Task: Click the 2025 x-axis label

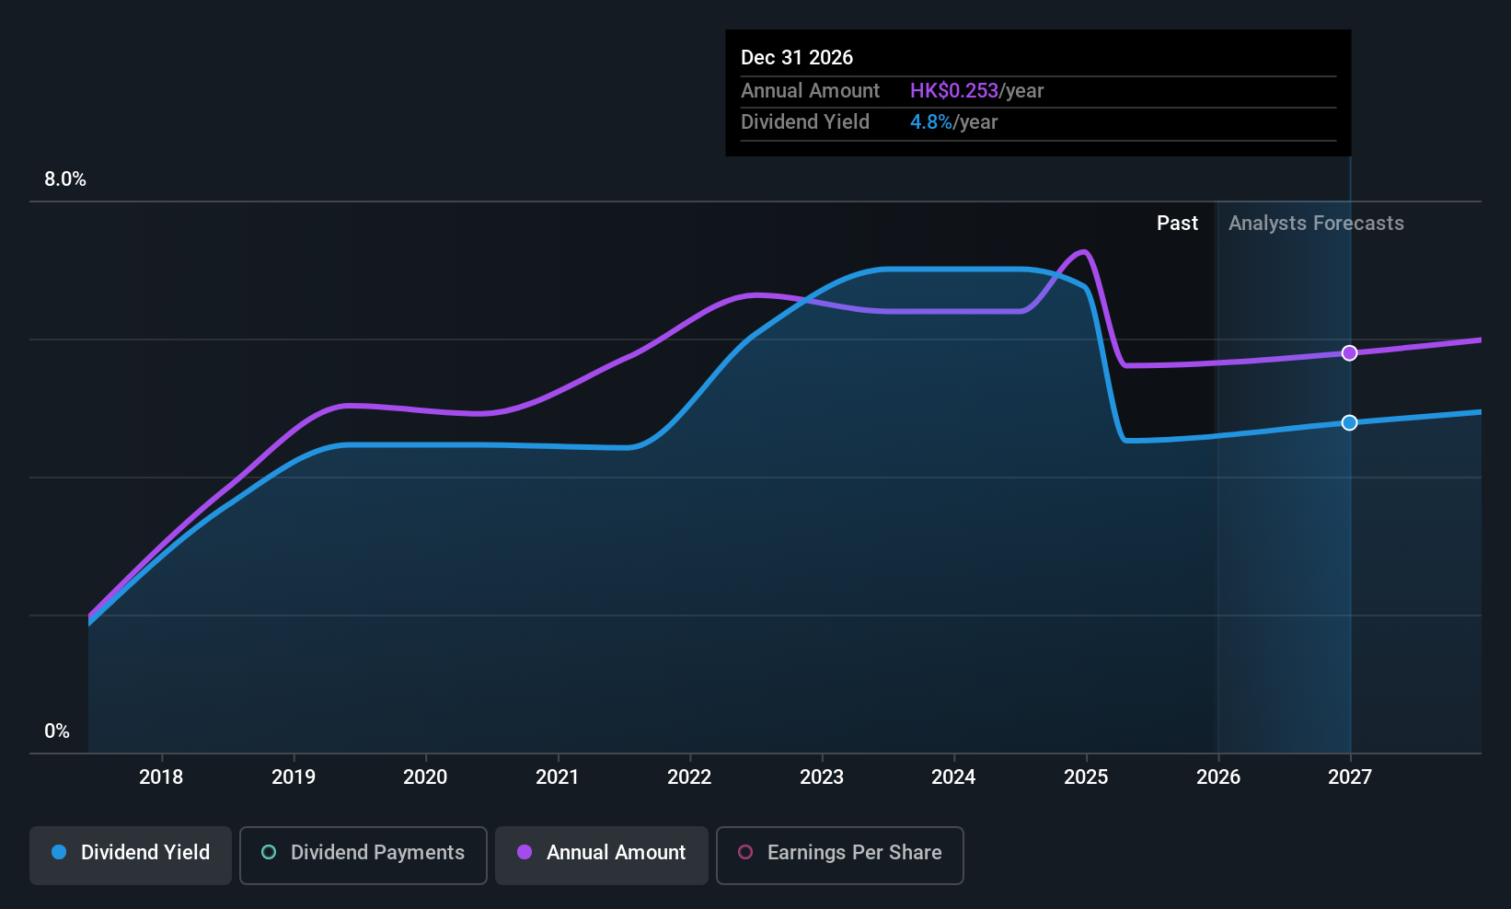Action: tap(1086, 777)
